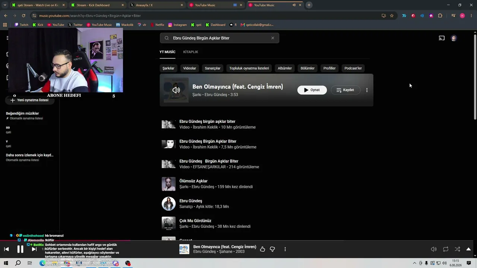Open a new browser tab
Screen dimensions: 477x268
pos(309,5)
